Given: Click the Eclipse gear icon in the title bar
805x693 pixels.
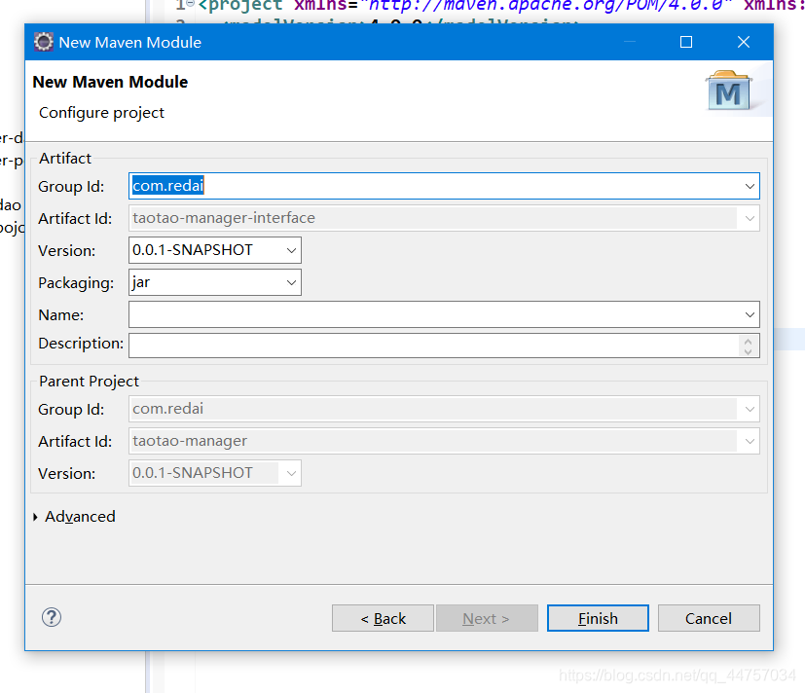Looking at the screenshot, I should 44,42.
